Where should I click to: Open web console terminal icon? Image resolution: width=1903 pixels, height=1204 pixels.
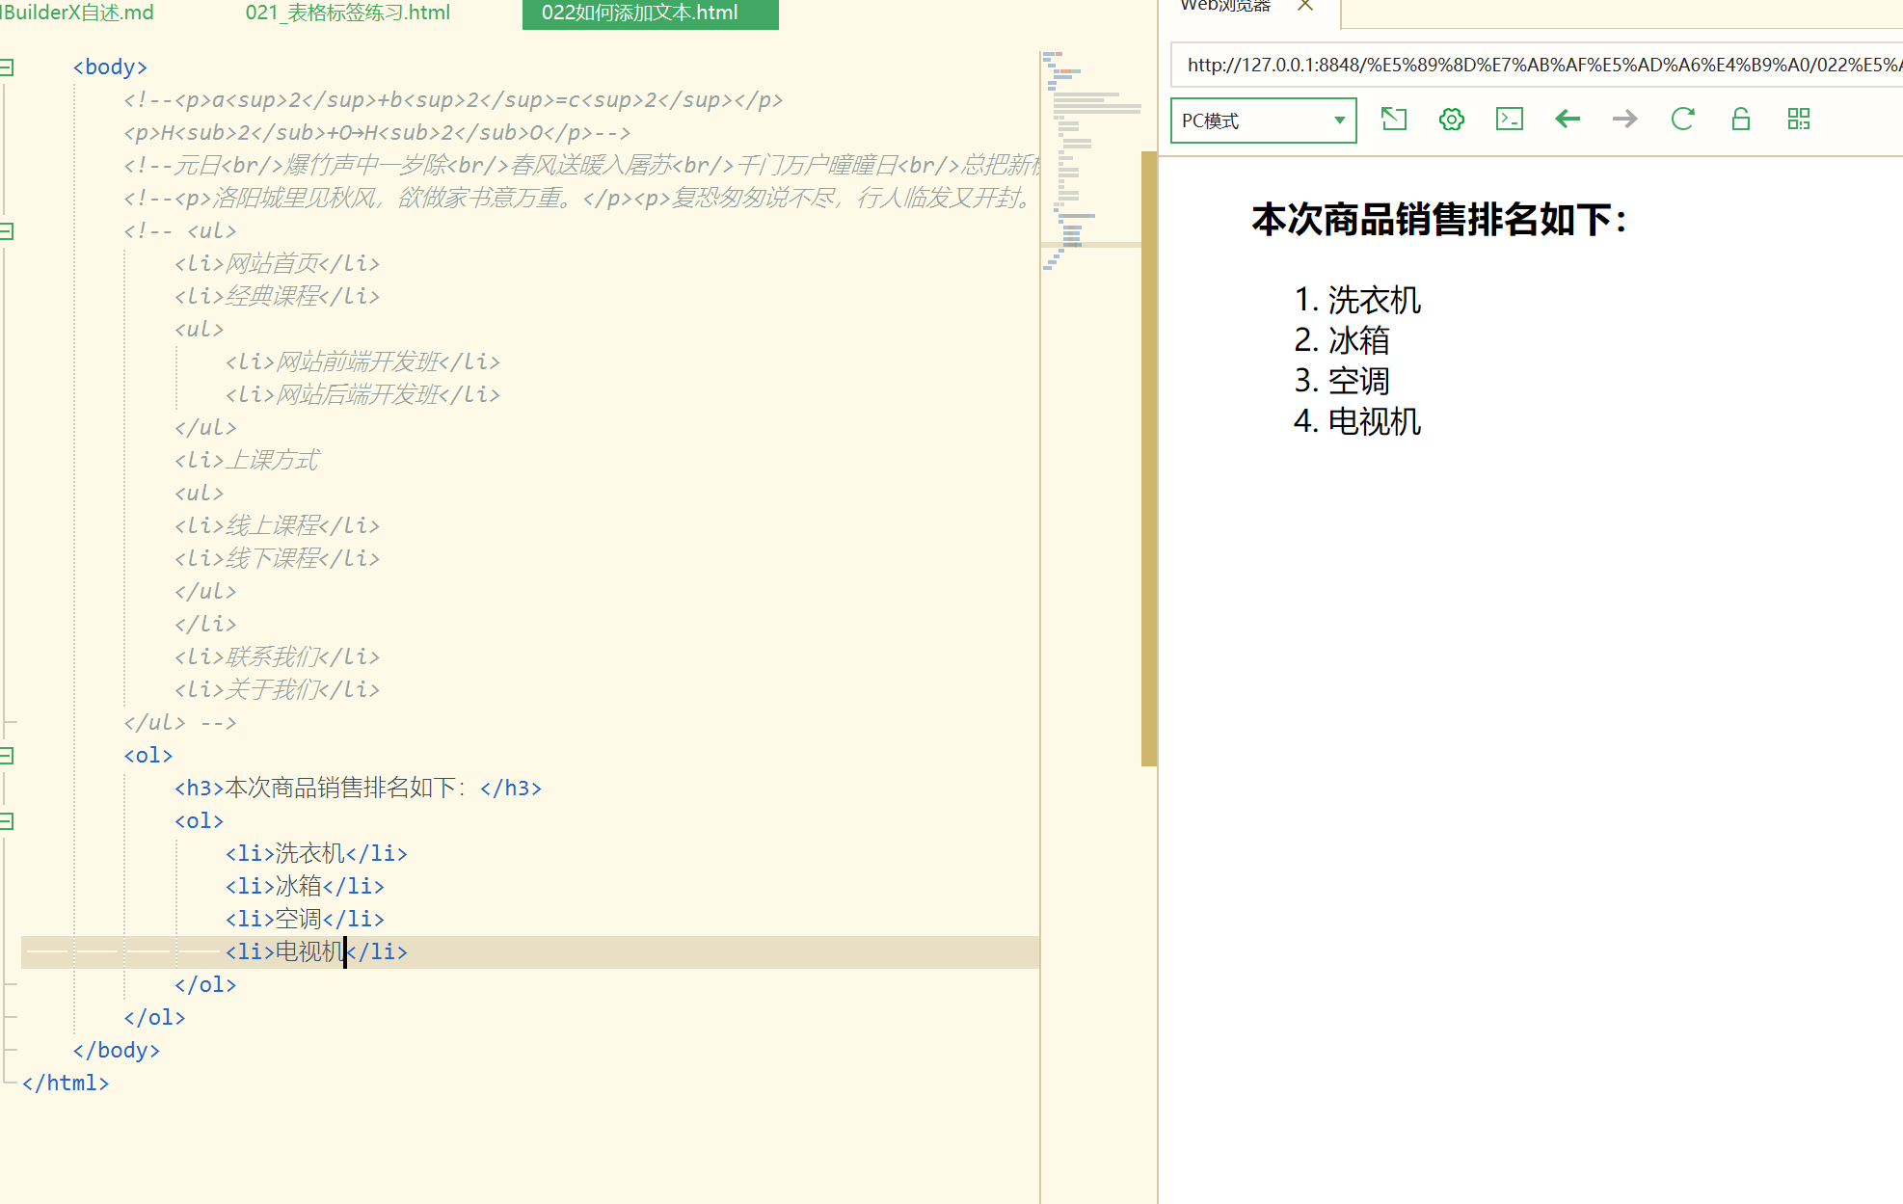[x=1509, y=120]
